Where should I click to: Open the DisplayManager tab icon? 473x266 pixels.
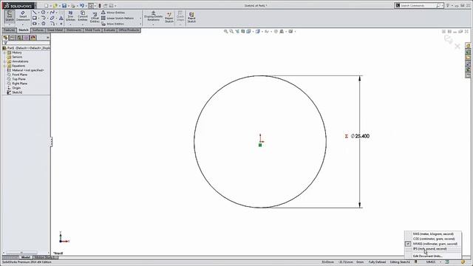pyautogui.click(x=33, y=38)
